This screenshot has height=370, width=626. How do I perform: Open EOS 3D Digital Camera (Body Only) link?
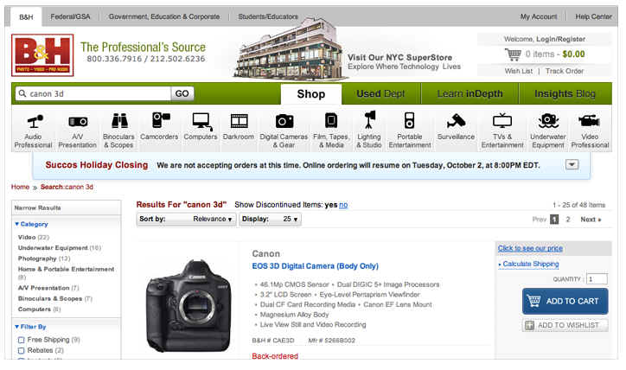pos(315,266)
